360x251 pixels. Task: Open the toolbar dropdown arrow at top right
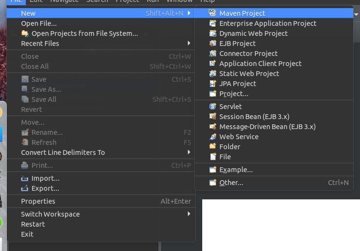click(356, 14)
